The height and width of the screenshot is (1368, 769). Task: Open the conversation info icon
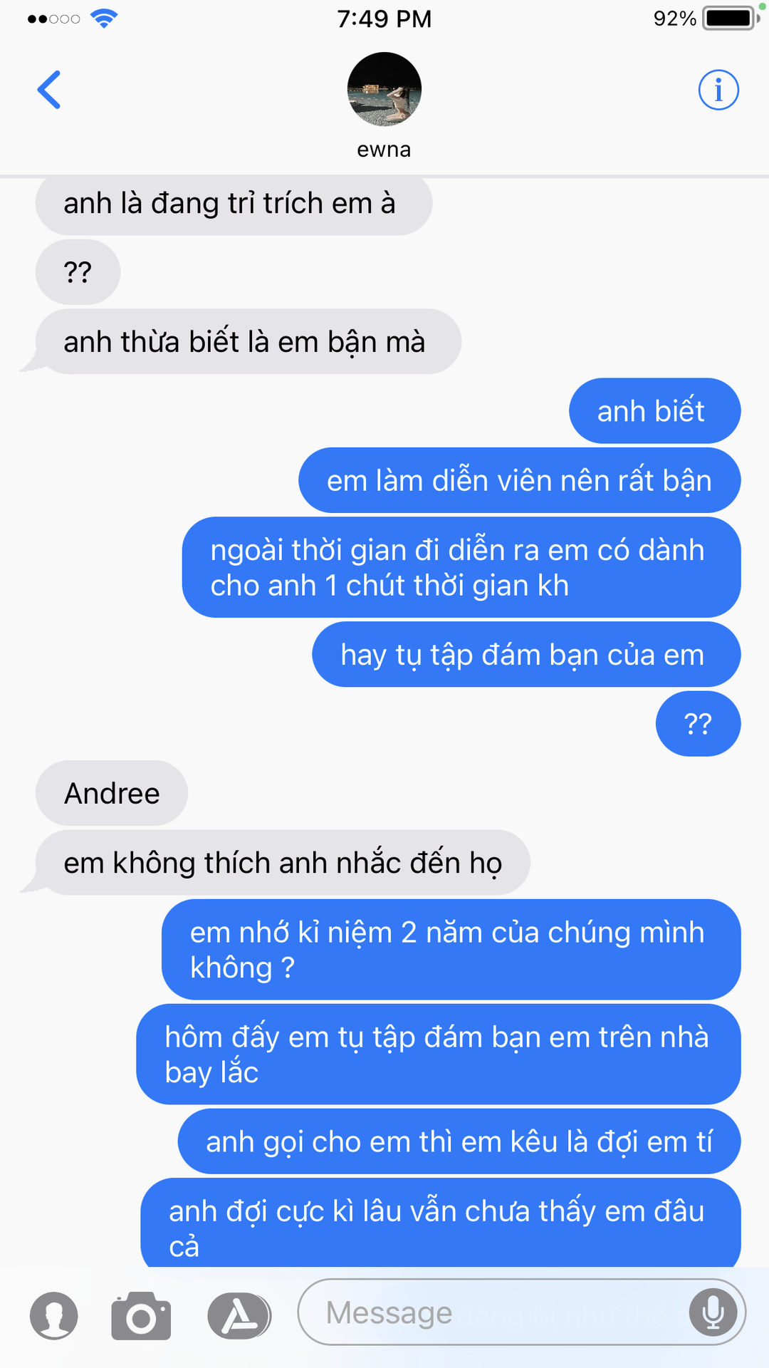click(x=718, y=90)
